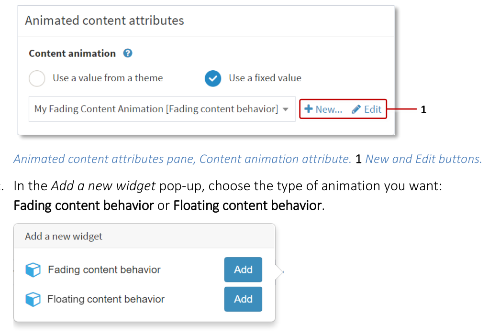Toggle the theme value option for Content animation
Image resolution: width=489 pixels, height=335 pixels.
(37, 78)
